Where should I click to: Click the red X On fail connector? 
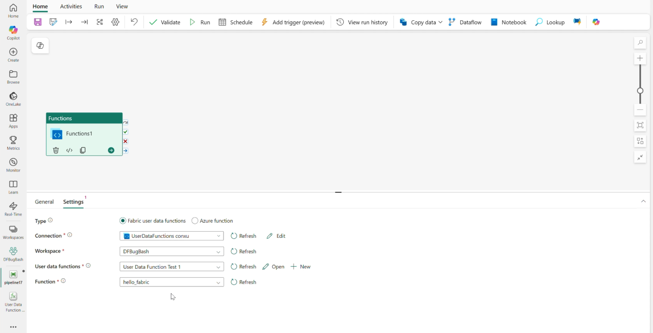(125, 141)
